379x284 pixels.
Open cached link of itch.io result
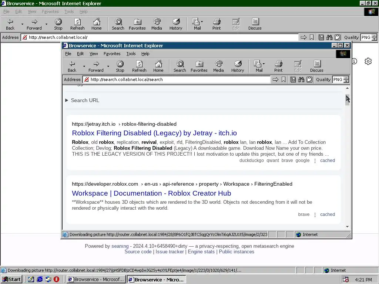click(x=328, y=160)
